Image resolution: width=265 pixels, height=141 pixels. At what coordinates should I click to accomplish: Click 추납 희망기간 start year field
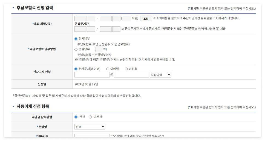[x=80, y=18]
